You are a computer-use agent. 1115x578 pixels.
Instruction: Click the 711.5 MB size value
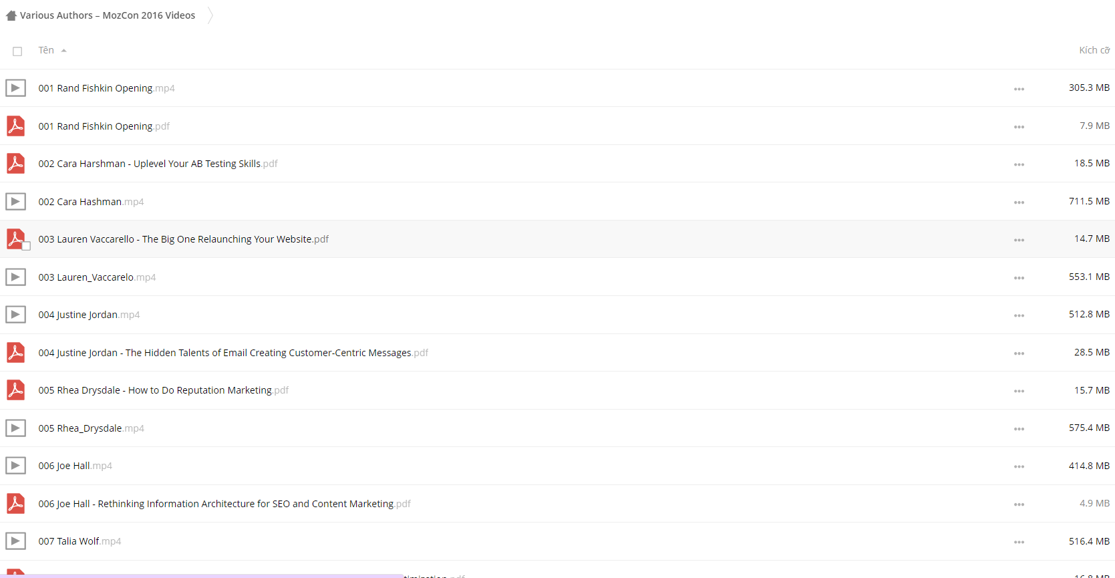[1089, 201]
